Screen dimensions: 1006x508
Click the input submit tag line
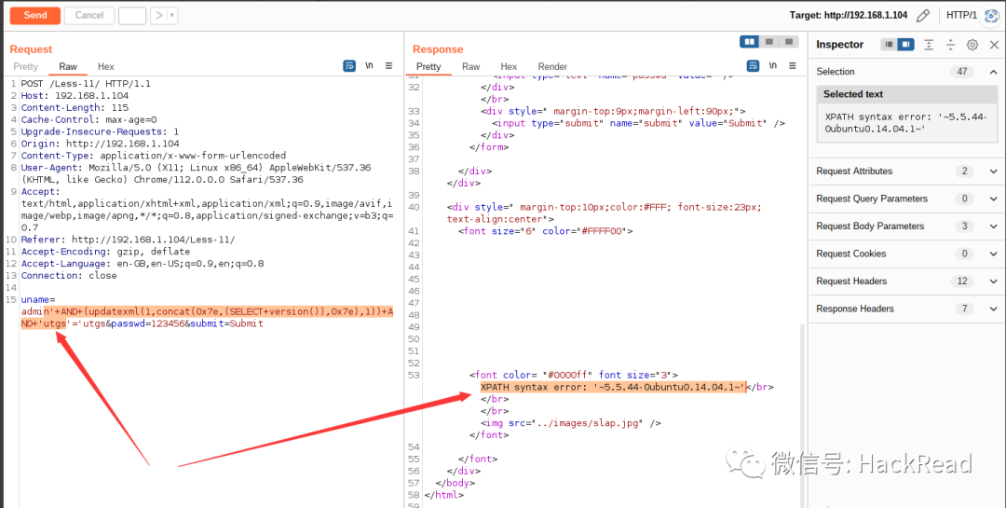(x=638, y=123)
